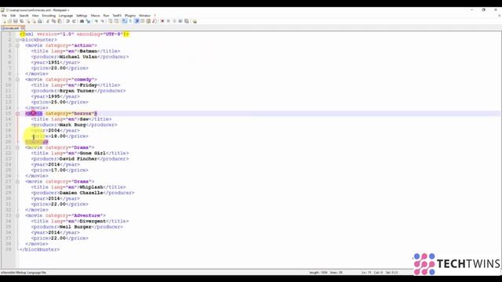Start macro recording with the Record icon
502x282 pixels.
pos(162,21)
